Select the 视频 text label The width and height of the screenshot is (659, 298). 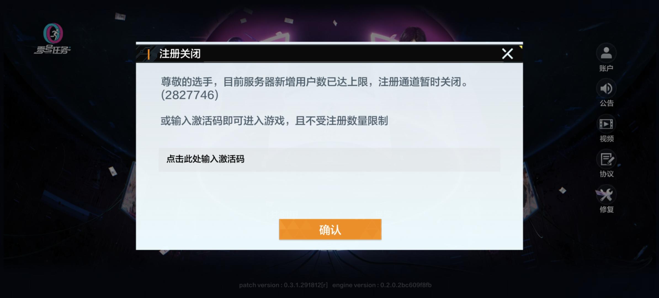[606, 139]
